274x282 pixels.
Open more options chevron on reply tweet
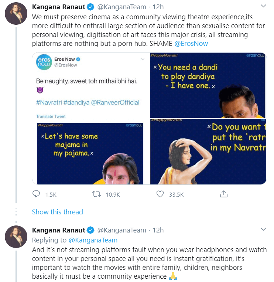tap(263, 230)
